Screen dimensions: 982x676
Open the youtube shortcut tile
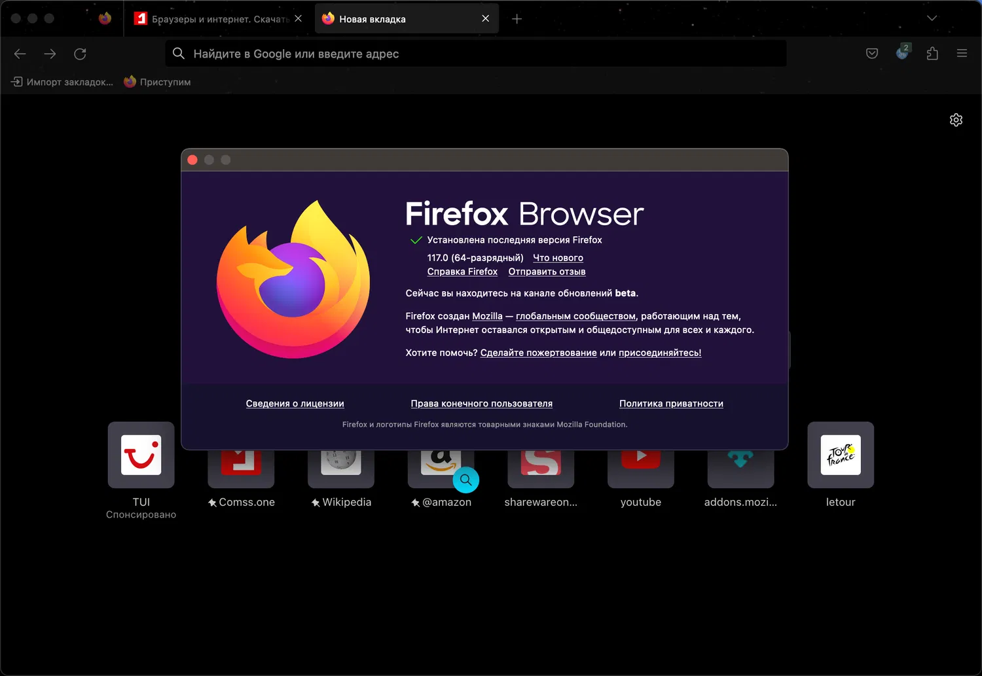click(x=640, y=468)
